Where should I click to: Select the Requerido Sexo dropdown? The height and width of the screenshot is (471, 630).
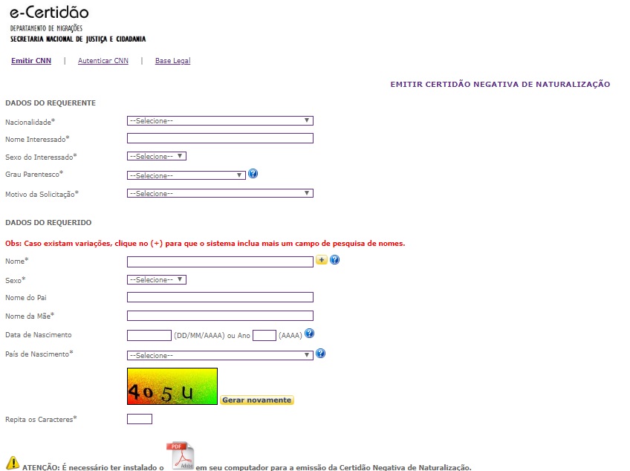click(x=157, y=280)
